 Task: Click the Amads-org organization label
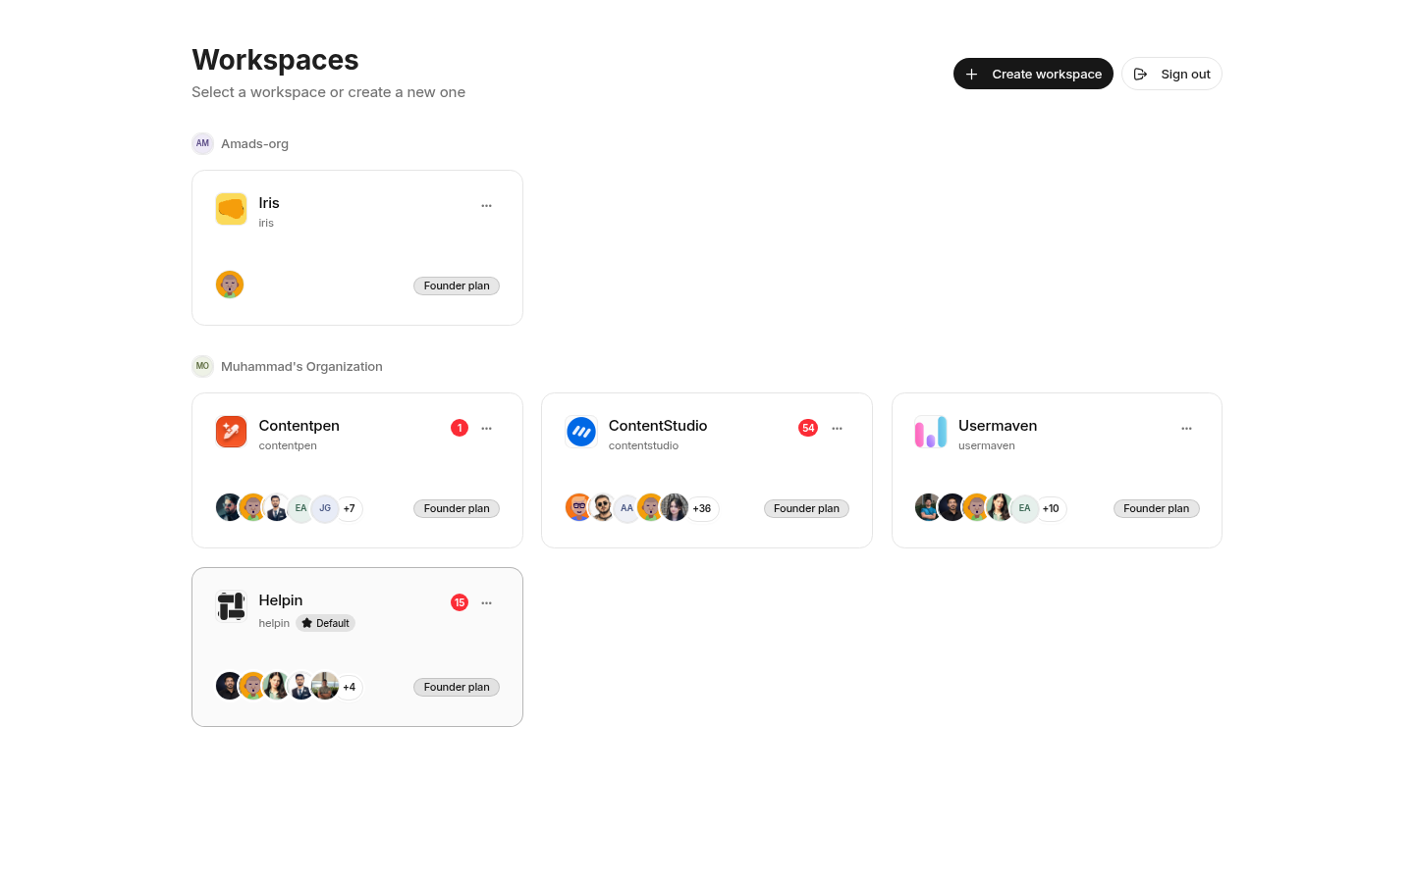pyautogui.click(x=255, y=143)
